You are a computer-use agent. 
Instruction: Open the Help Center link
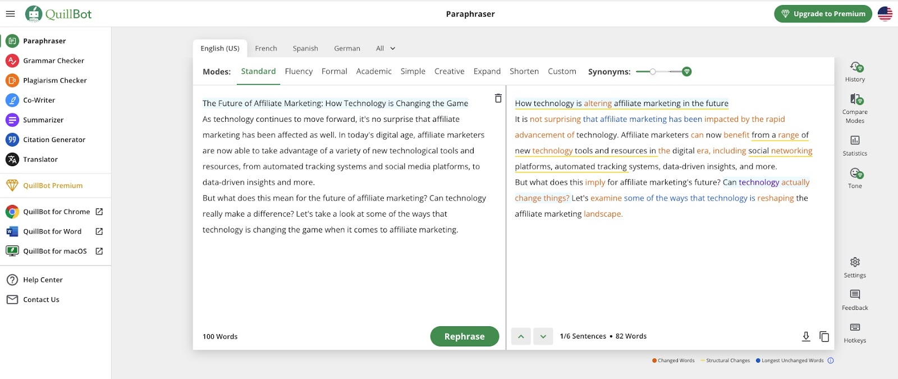pos(43,280)
